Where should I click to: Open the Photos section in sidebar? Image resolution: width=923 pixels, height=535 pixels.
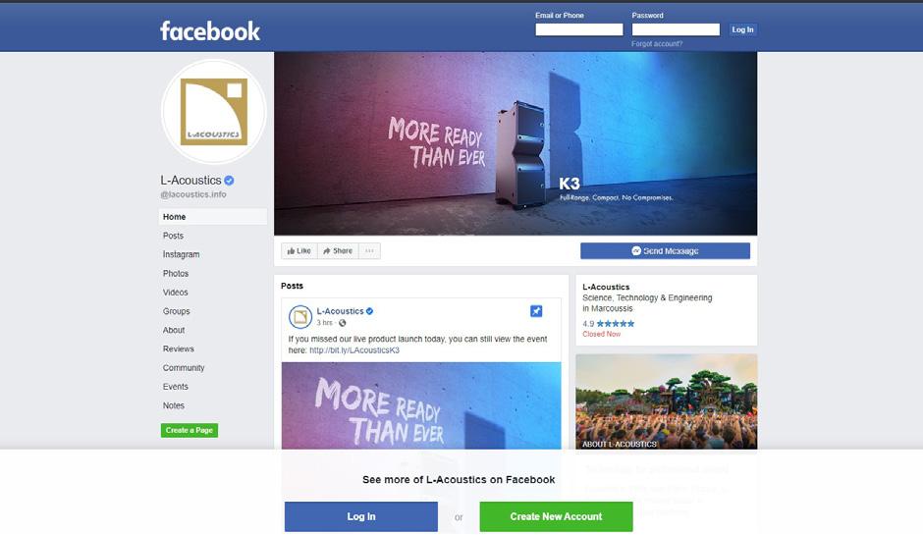click(176, 274)
